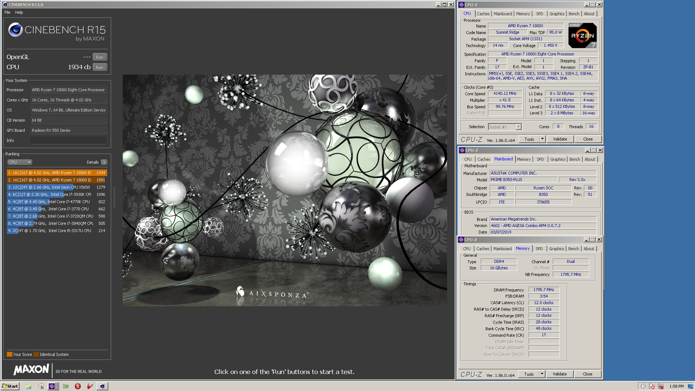Minimize the Memory CPU-Z window

[586, 240]
